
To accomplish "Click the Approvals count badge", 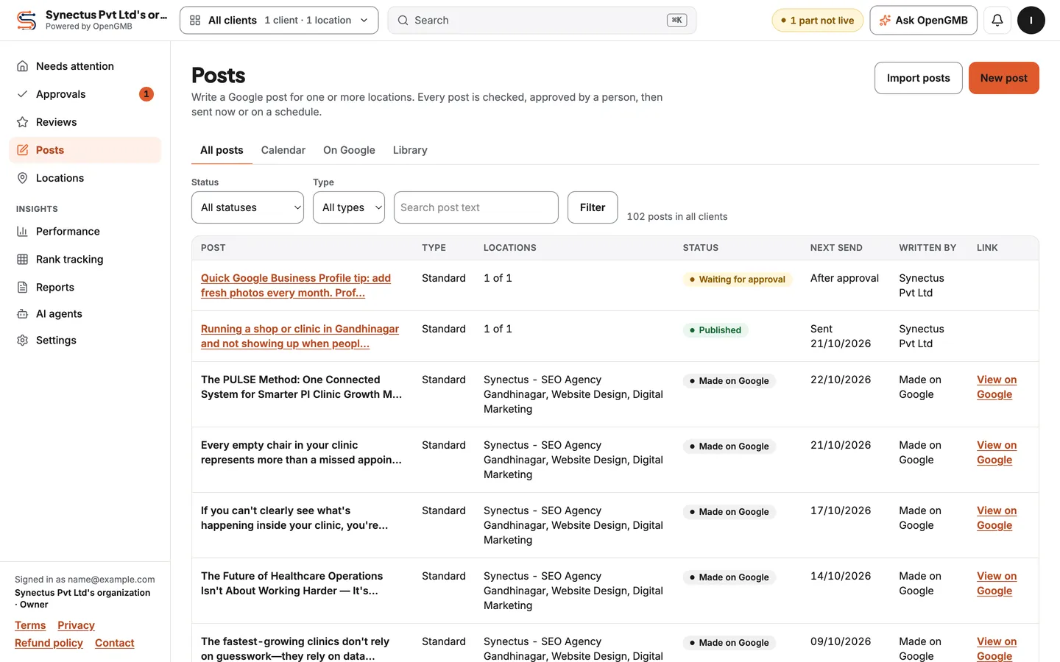I will pyautogui.click(x=146, y=94).
